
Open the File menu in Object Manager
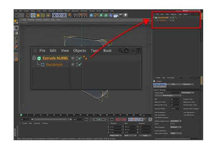coord(42,51)
